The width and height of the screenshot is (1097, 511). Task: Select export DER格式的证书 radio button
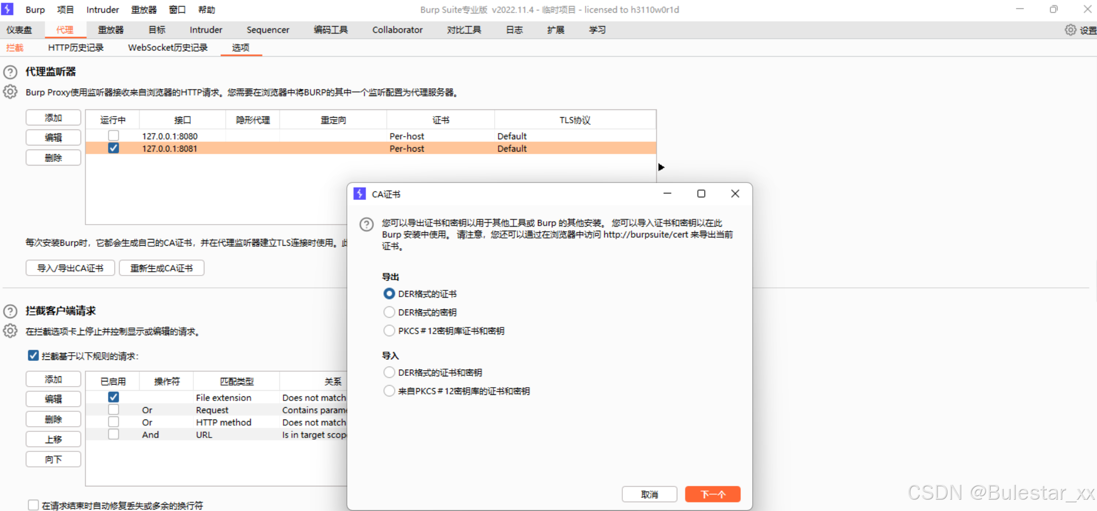[x=389, y=294]
